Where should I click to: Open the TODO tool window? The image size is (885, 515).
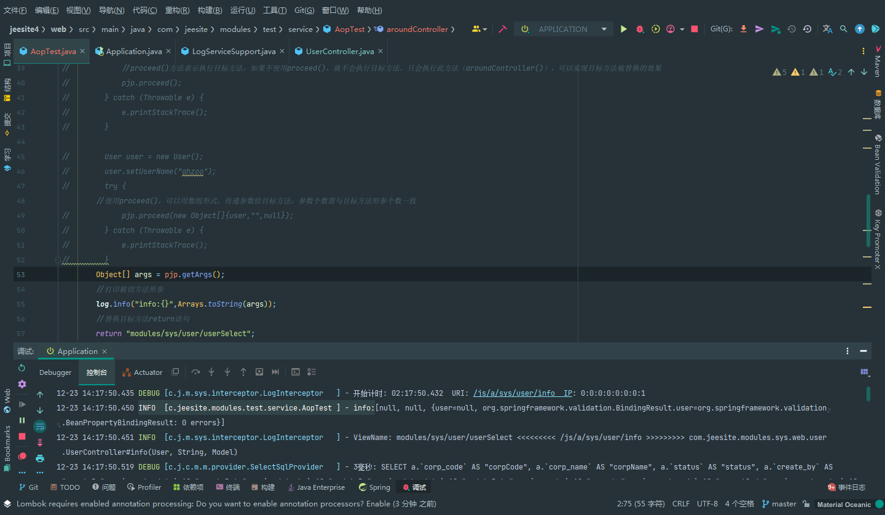65,487
